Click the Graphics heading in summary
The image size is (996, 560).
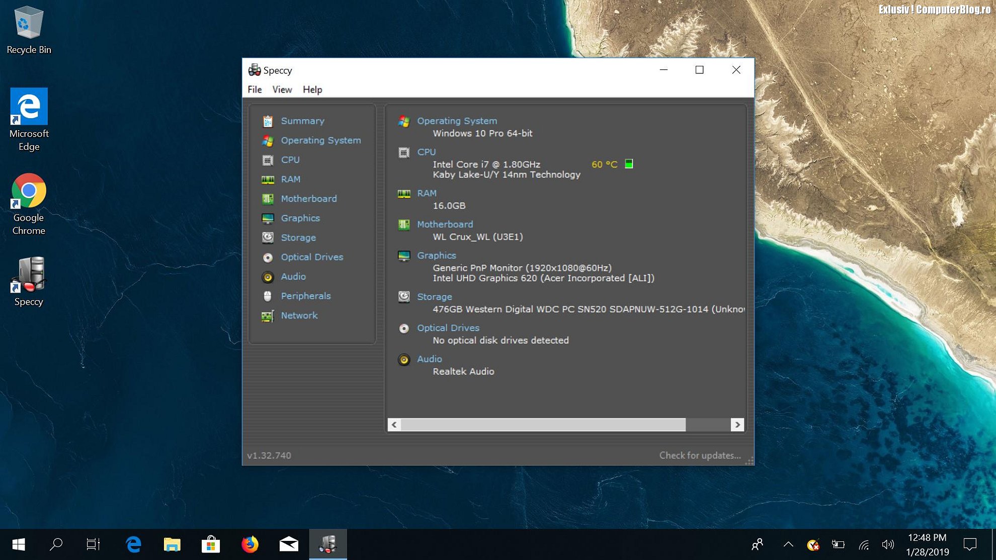point(436,255)
